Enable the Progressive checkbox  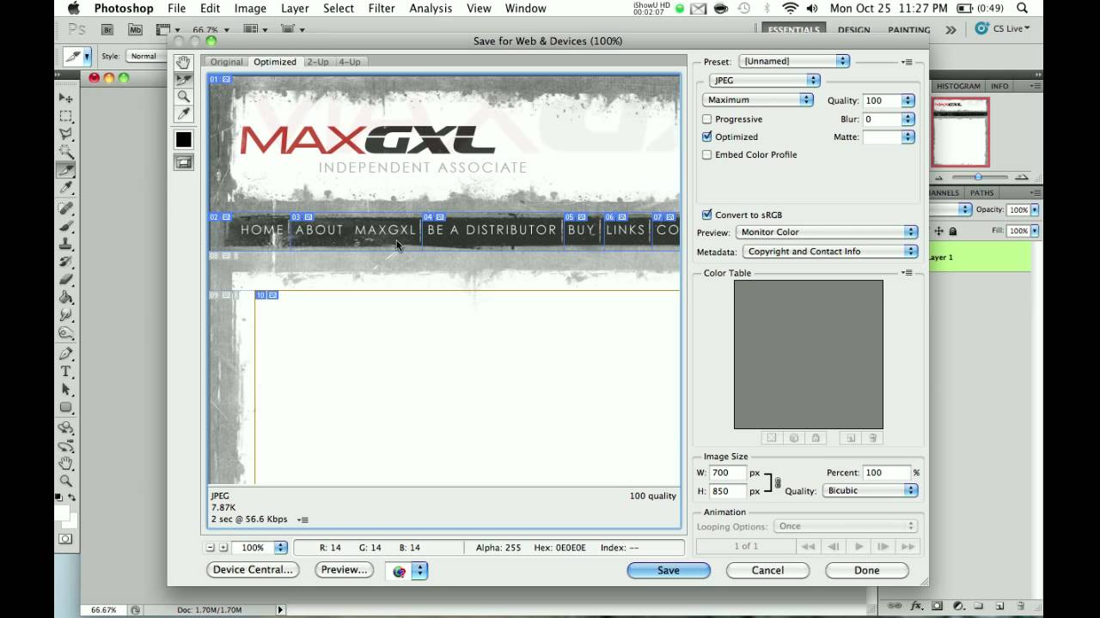click(x=707, y=119)
